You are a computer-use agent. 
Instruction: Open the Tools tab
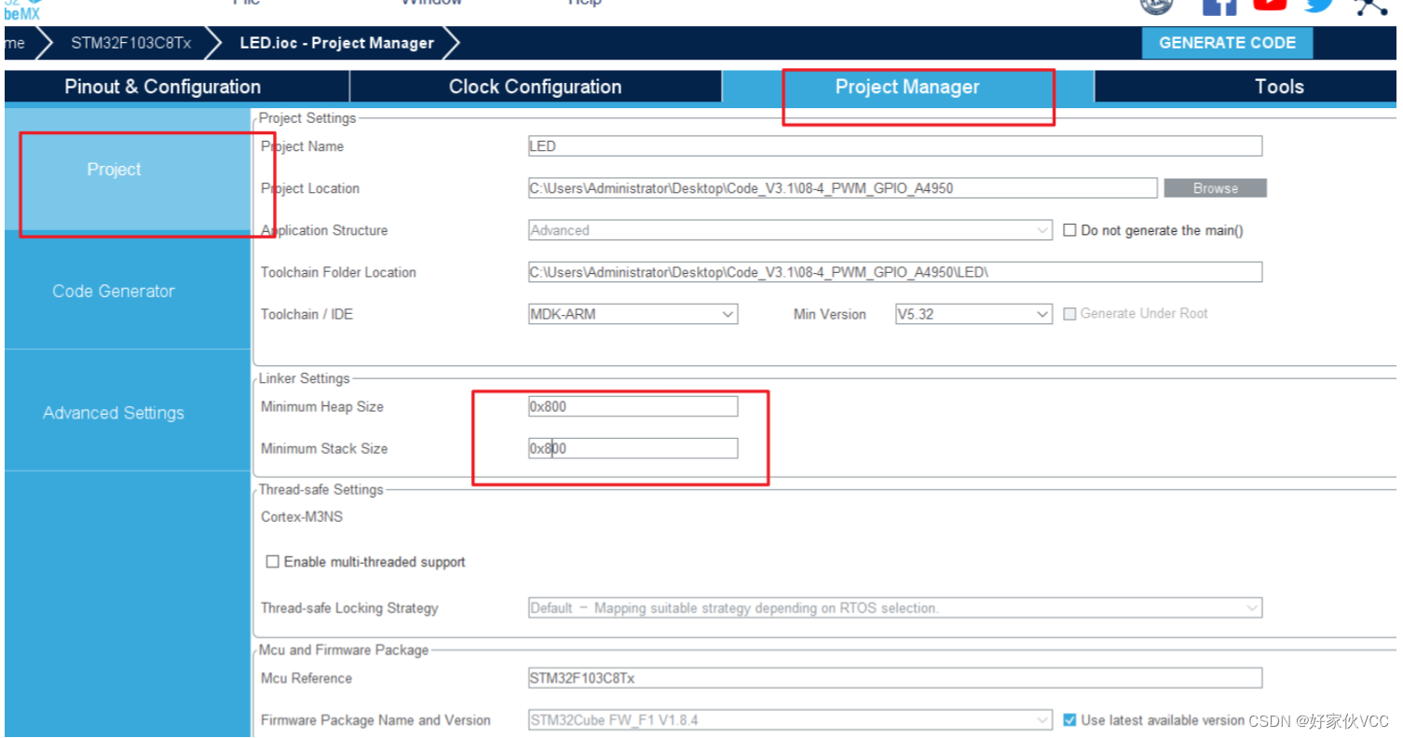tap(1278, 87)
